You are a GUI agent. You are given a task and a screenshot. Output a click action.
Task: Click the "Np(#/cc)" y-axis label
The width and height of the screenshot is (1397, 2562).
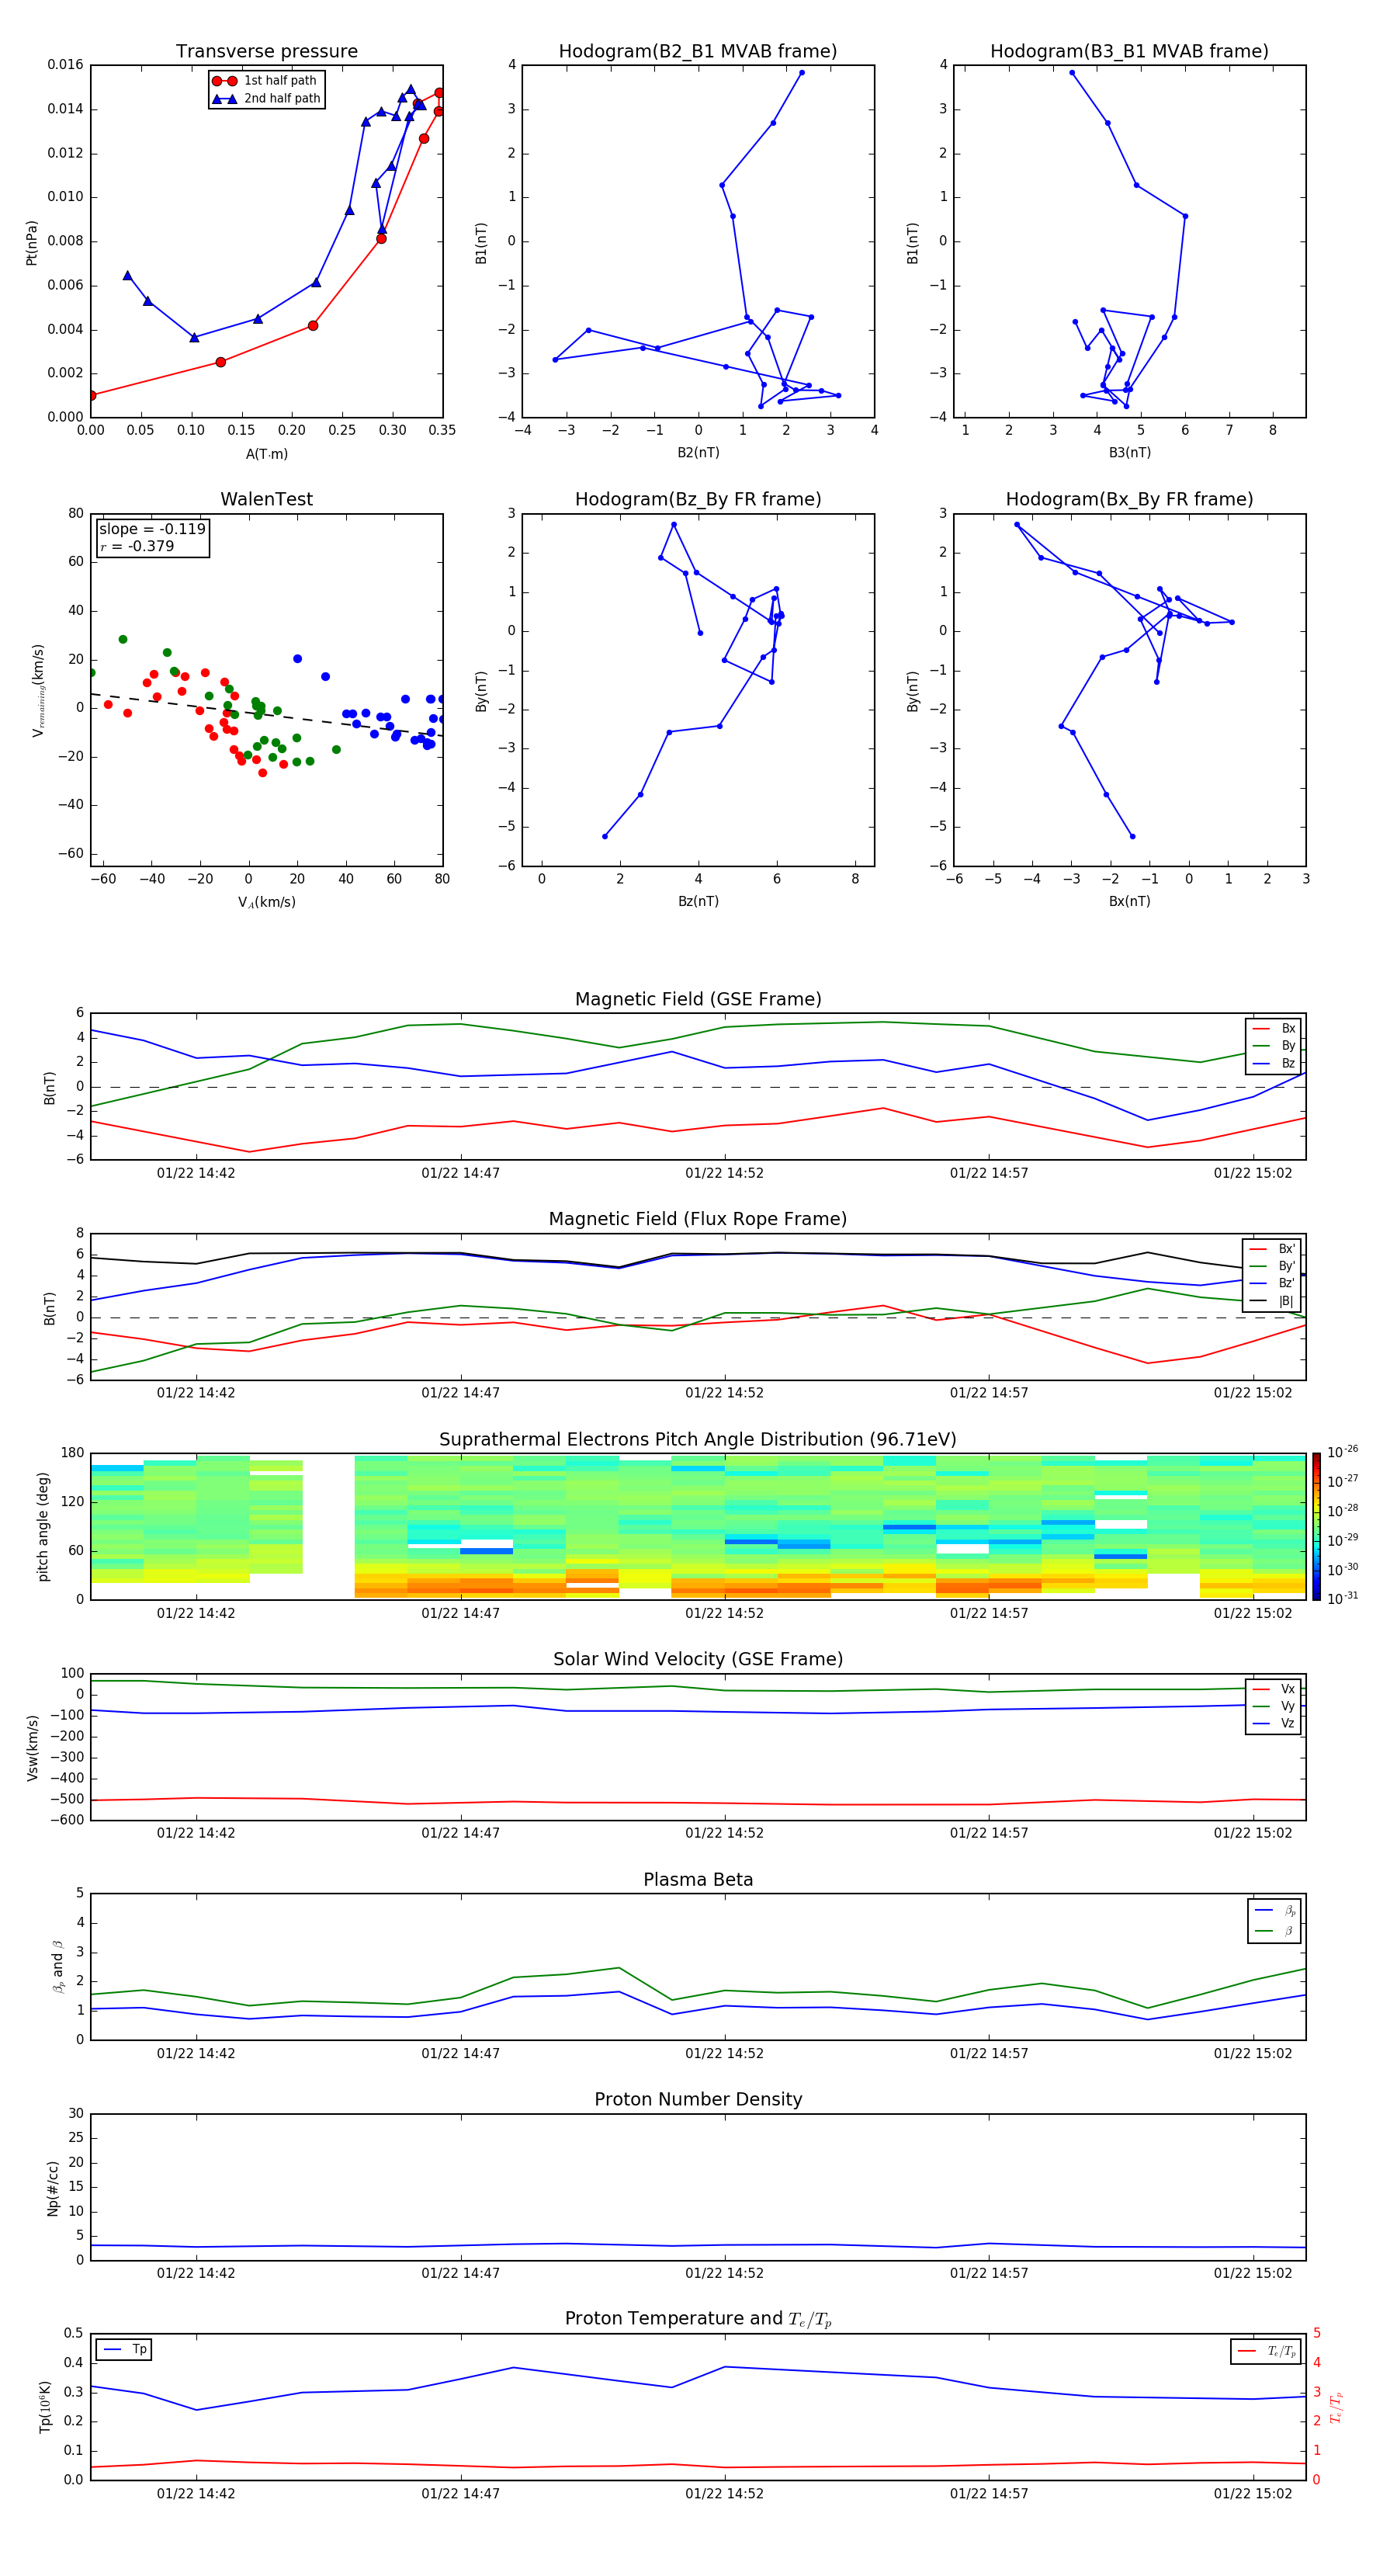pos(53,2187)
